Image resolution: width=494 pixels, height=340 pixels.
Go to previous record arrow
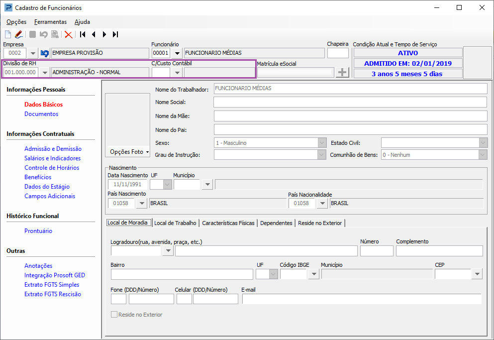(94, 34)
